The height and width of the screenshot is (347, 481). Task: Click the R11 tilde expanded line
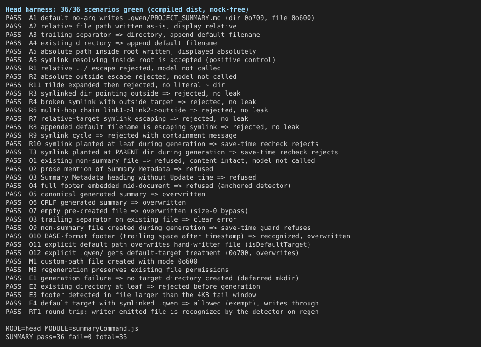(x=115, y=85)
